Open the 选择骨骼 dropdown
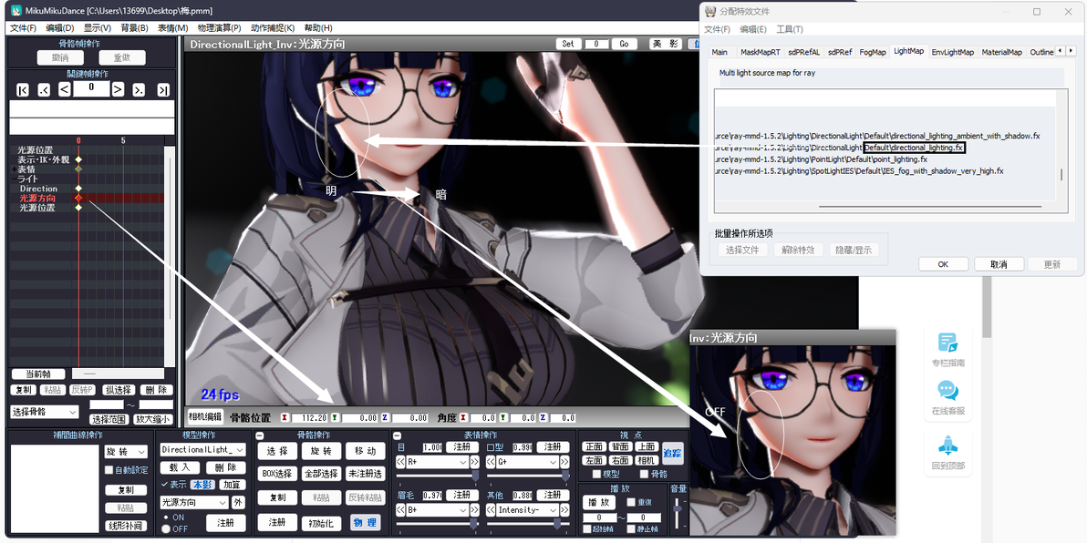This screenshot has width=1087, height=543. coord(45,412)
